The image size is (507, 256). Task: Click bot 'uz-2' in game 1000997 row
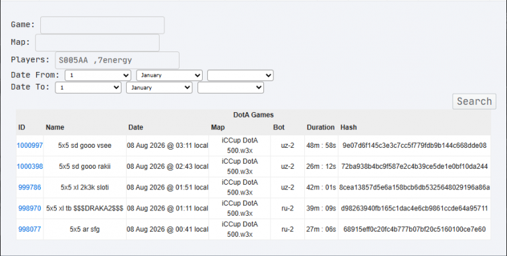click(287, 145)
